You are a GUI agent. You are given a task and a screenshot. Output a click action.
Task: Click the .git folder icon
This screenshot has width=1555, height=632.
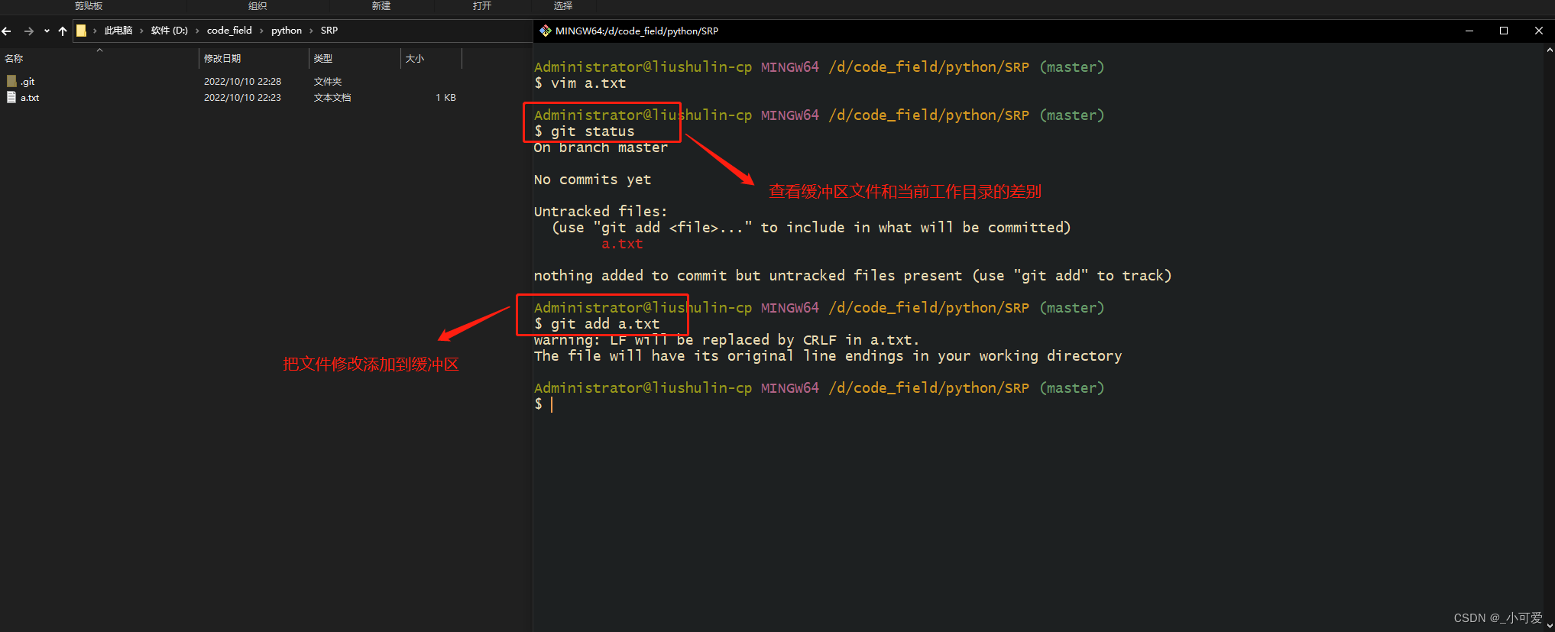(11, 81)
